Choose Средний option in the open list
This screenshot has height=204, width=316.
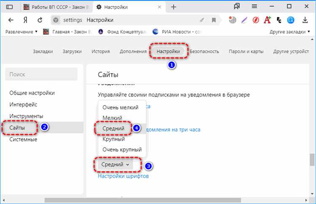[122, 128]
